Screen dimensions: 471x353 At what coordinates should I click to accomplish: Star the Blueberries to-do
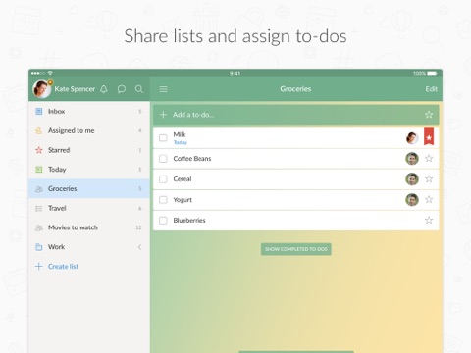click(429, 220)
